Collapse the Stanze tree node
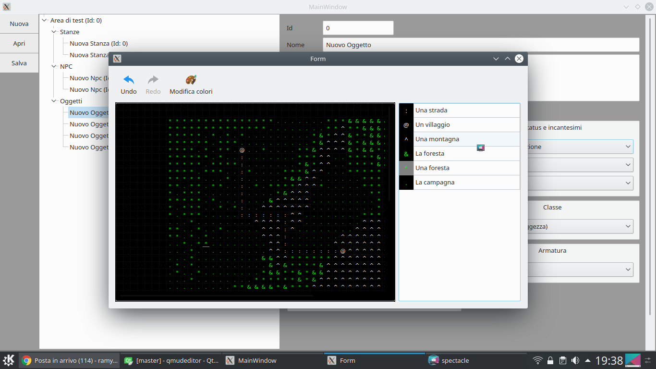The height and width of the screenshot is (369, 656). tap(54, 32)
